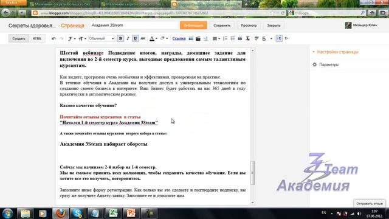Switch to the first browser tab

[63, 4]
